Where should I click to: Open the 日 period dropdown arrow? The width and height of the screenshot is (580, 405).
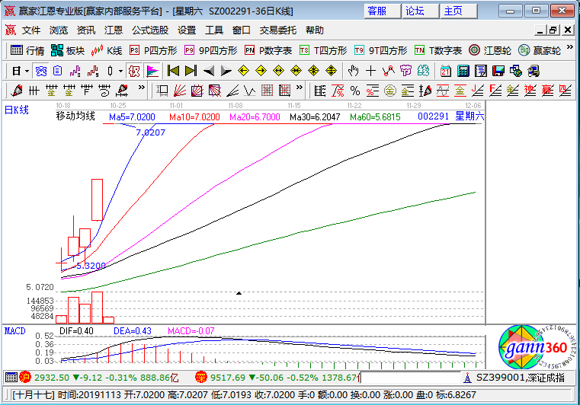[27, 71]
